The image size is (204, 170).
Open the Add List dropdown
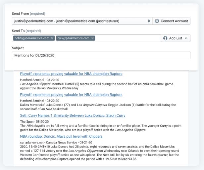176,38
